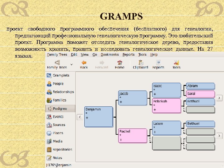Select the Laban person box
The height and width of the screenshot is (168, 224).
click(x=166, y=128)
